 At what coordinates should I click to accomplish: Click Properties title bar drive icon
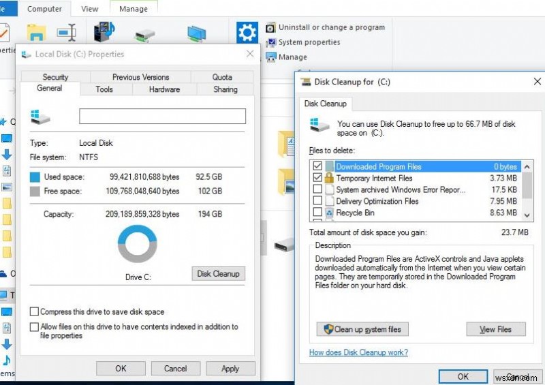point(26,55)
